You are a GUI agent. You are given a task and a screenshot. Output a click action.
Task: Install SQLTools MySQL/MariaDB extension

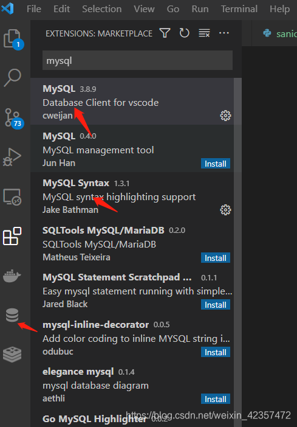pos(216,258)
